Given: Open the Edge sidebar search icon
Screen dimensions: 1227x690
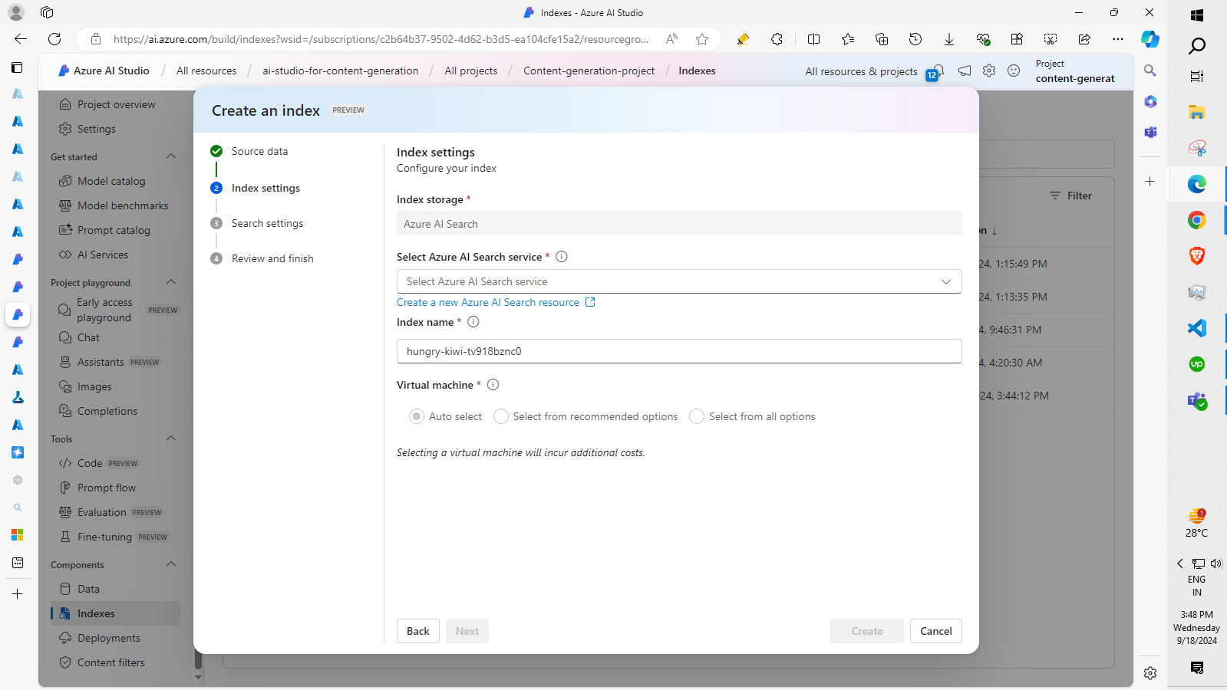Looking at the screenshot, I should 1149,71.
